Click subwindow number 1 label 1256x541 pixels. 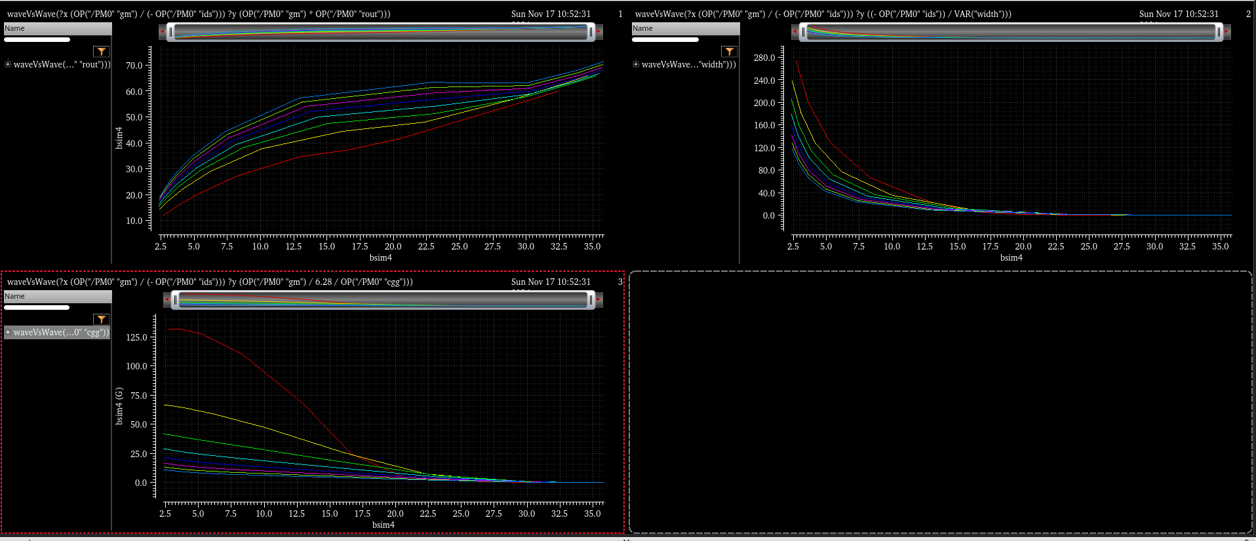pos(621,14)
